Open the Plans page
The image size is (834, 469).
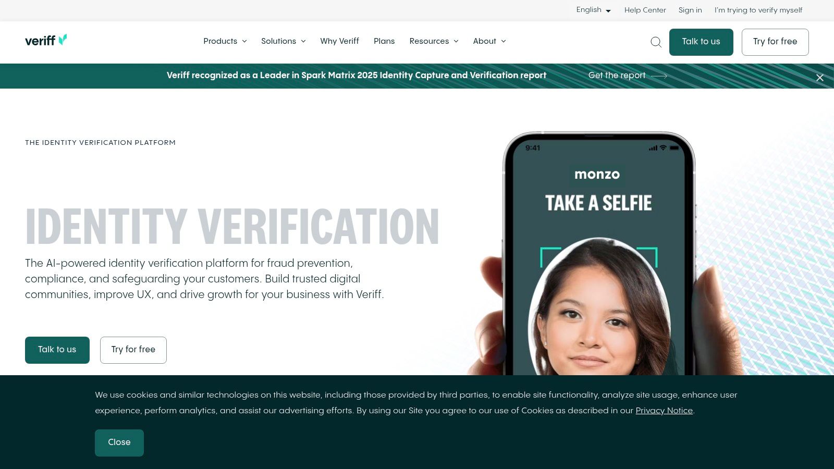384,41
